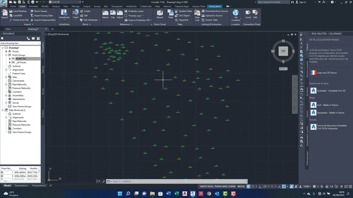Open Excel from the Windows taskbar
Image resolution: width=353 pixels, height=198 pixels.
coord(176,194)
